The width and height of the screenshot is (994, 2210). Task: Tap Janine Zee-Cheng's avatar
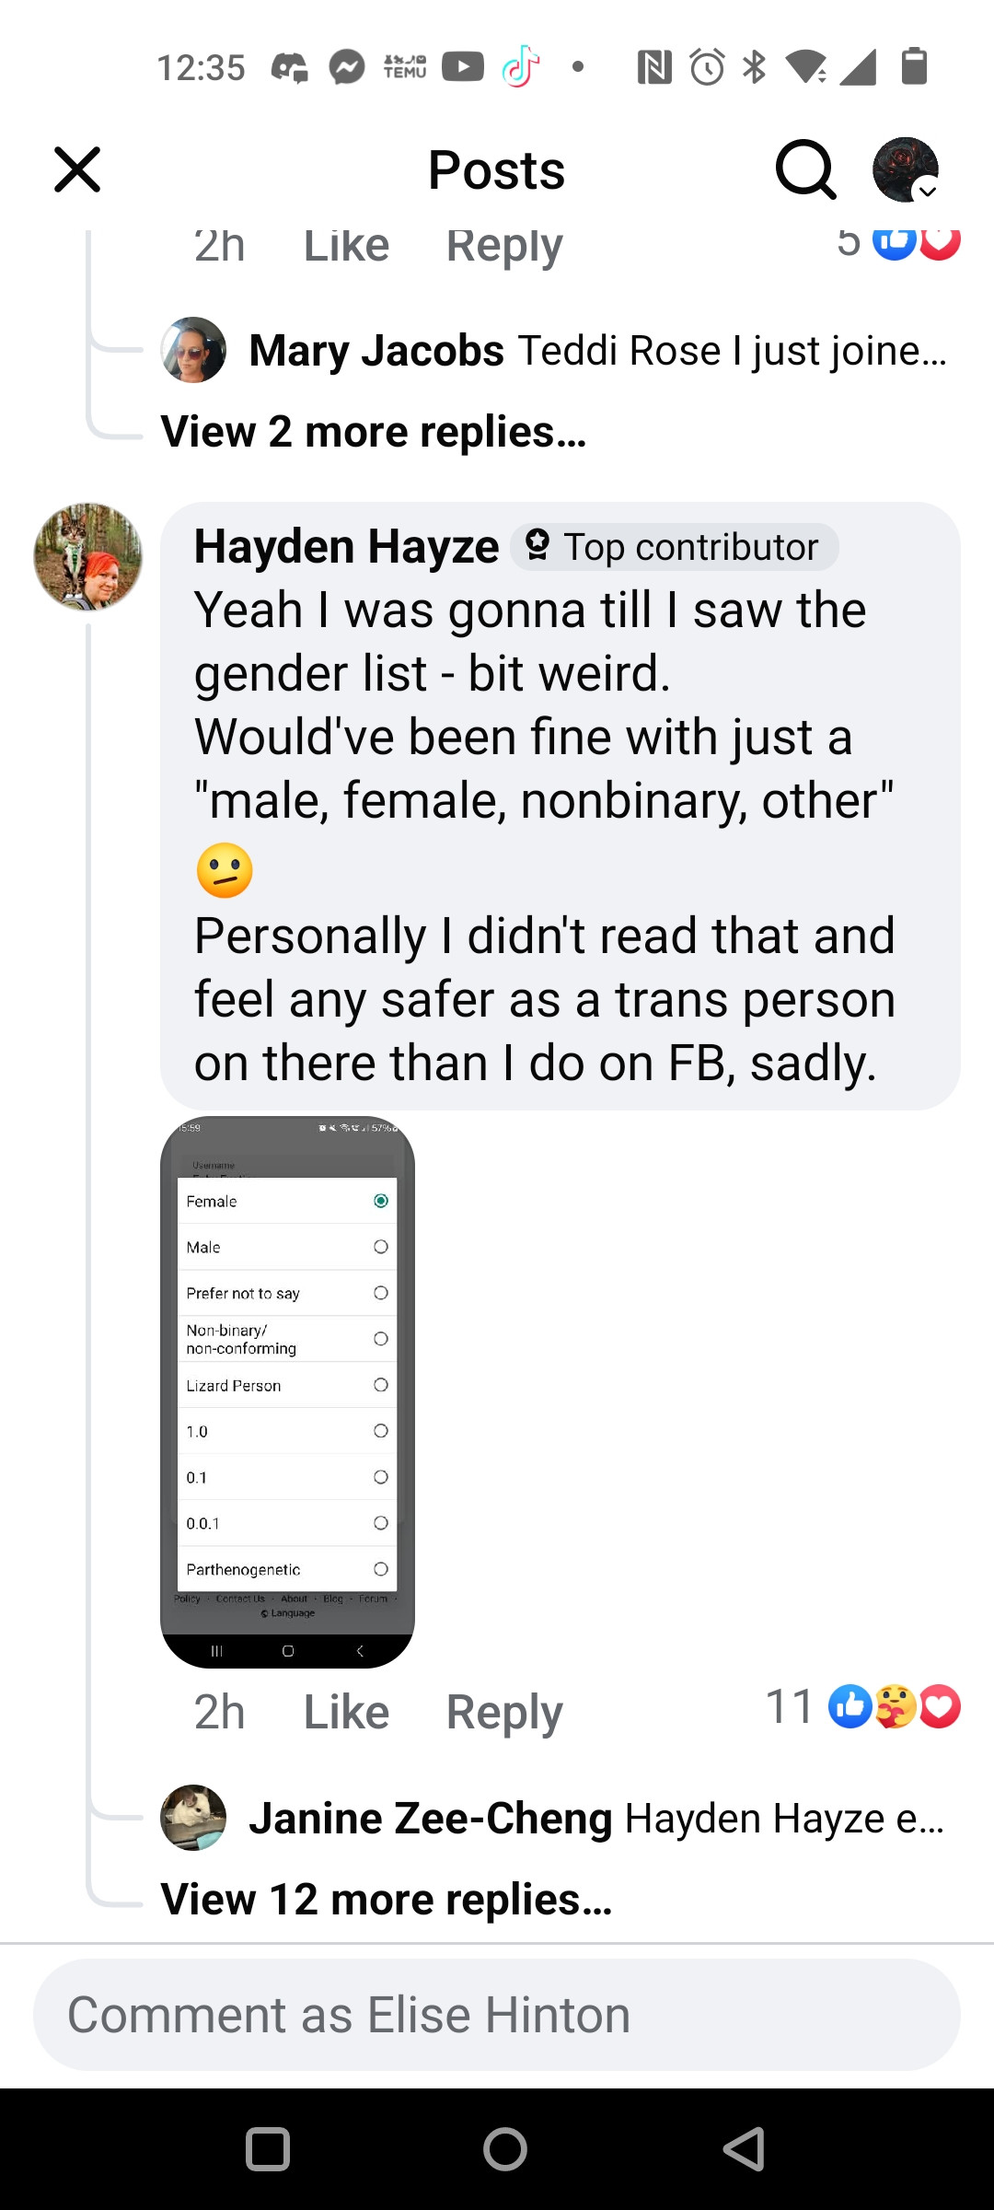pyautogui.click(x=193, y=1818)
